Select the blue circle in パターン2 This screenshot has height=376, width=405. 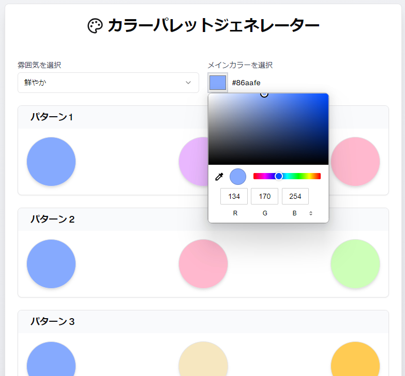(51, 264)
